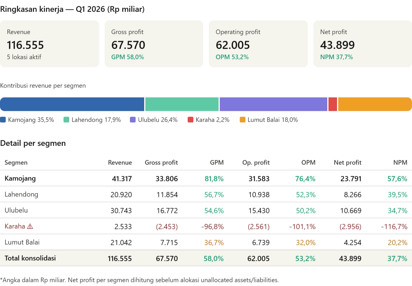Click Ulubelu OPM value 50,2%
Screen dimensions: 412x286
click(x=306, y=211)
